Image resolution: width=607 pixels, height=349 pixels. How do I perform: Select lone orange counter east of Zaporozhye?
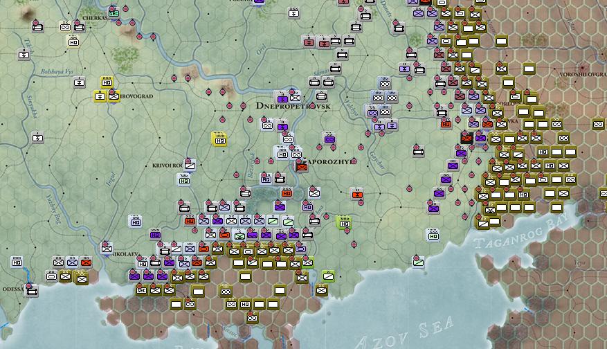tap(357, 194)
